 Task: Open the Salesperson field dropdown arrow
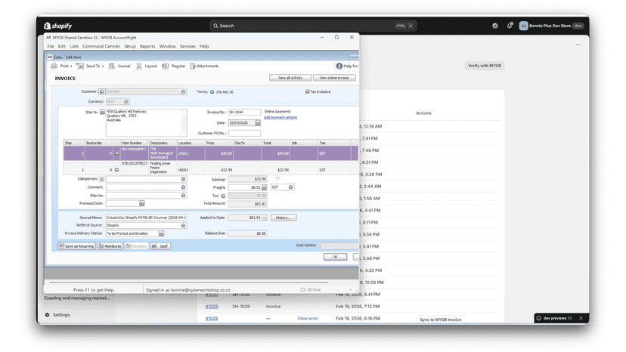click(x=183, y=179)
